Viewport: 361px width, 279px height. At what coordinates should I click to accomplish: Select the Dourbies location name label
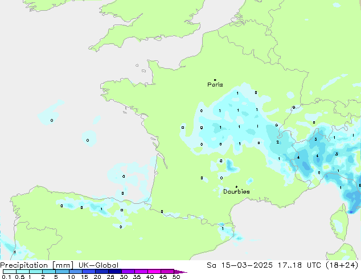coord(236,192)
